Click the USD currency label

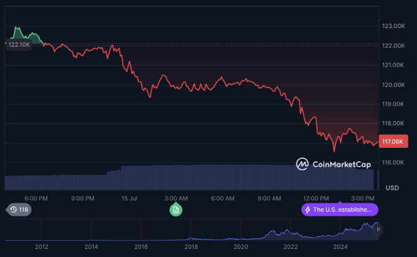392,188
